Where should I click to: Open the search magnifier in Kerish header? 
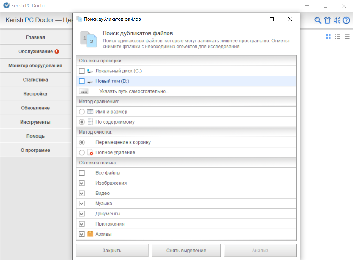[318, 20]
